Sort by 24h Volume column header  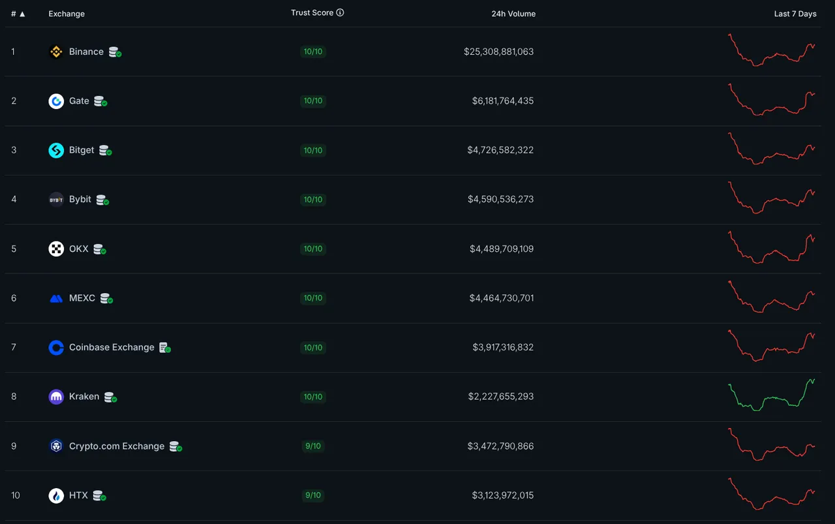pos(513,14)
